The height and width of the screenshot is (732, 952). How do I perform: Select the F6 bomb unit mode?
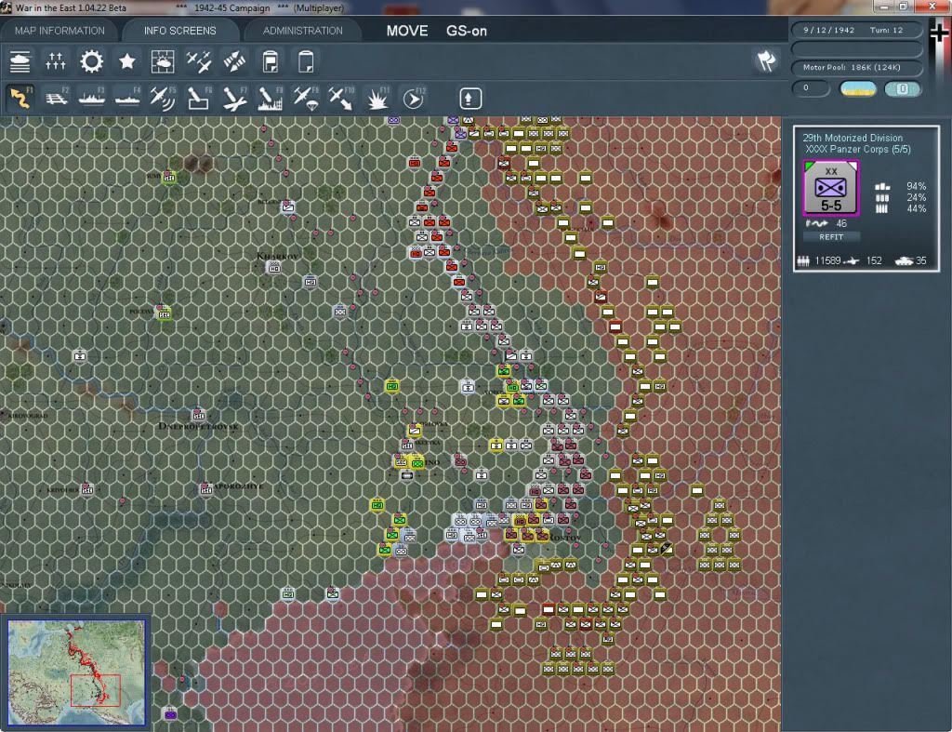click(199, 98)
